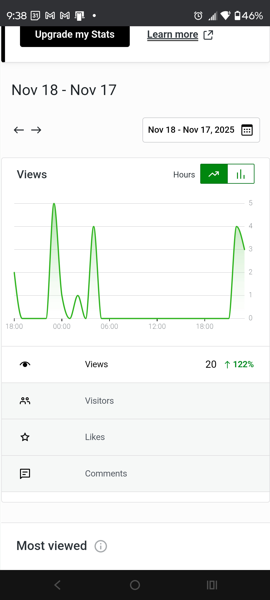Viewport: 270px width, 600px height.
Task: Open the Learn more link
Action: (x=172, y=34)
